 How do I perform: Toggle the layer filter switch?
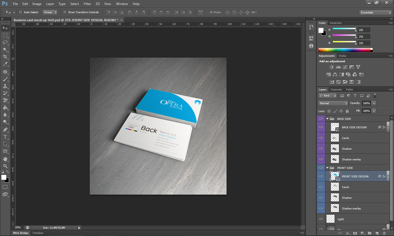pos(375,95)
